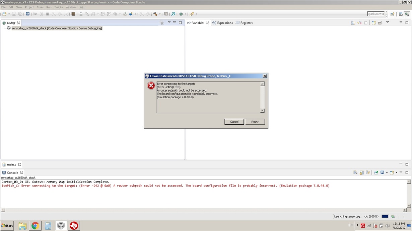Screen dimensions: 412x231
Task: Open the Run menu
Action: (49, 7)
